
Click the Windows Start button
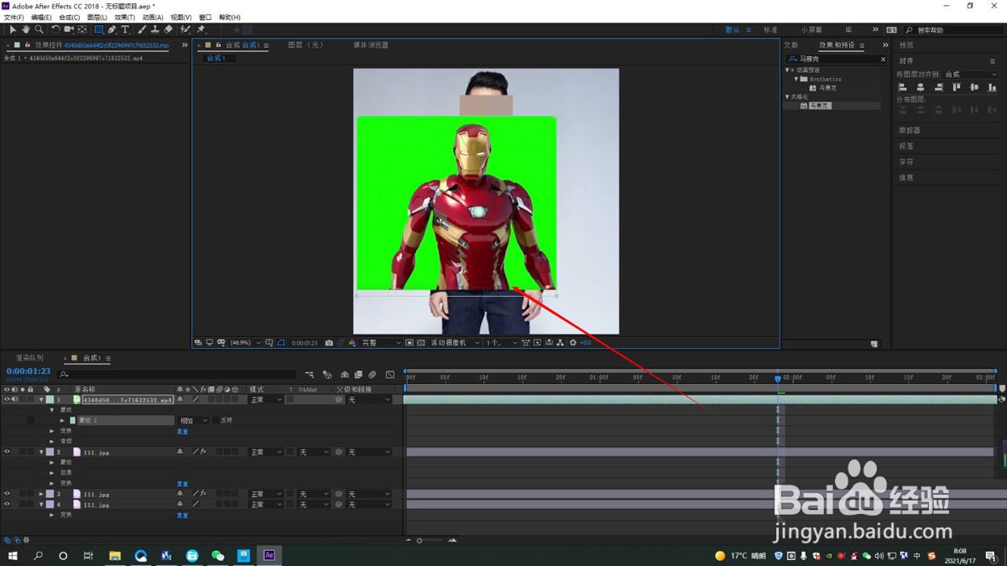[13, 555]
